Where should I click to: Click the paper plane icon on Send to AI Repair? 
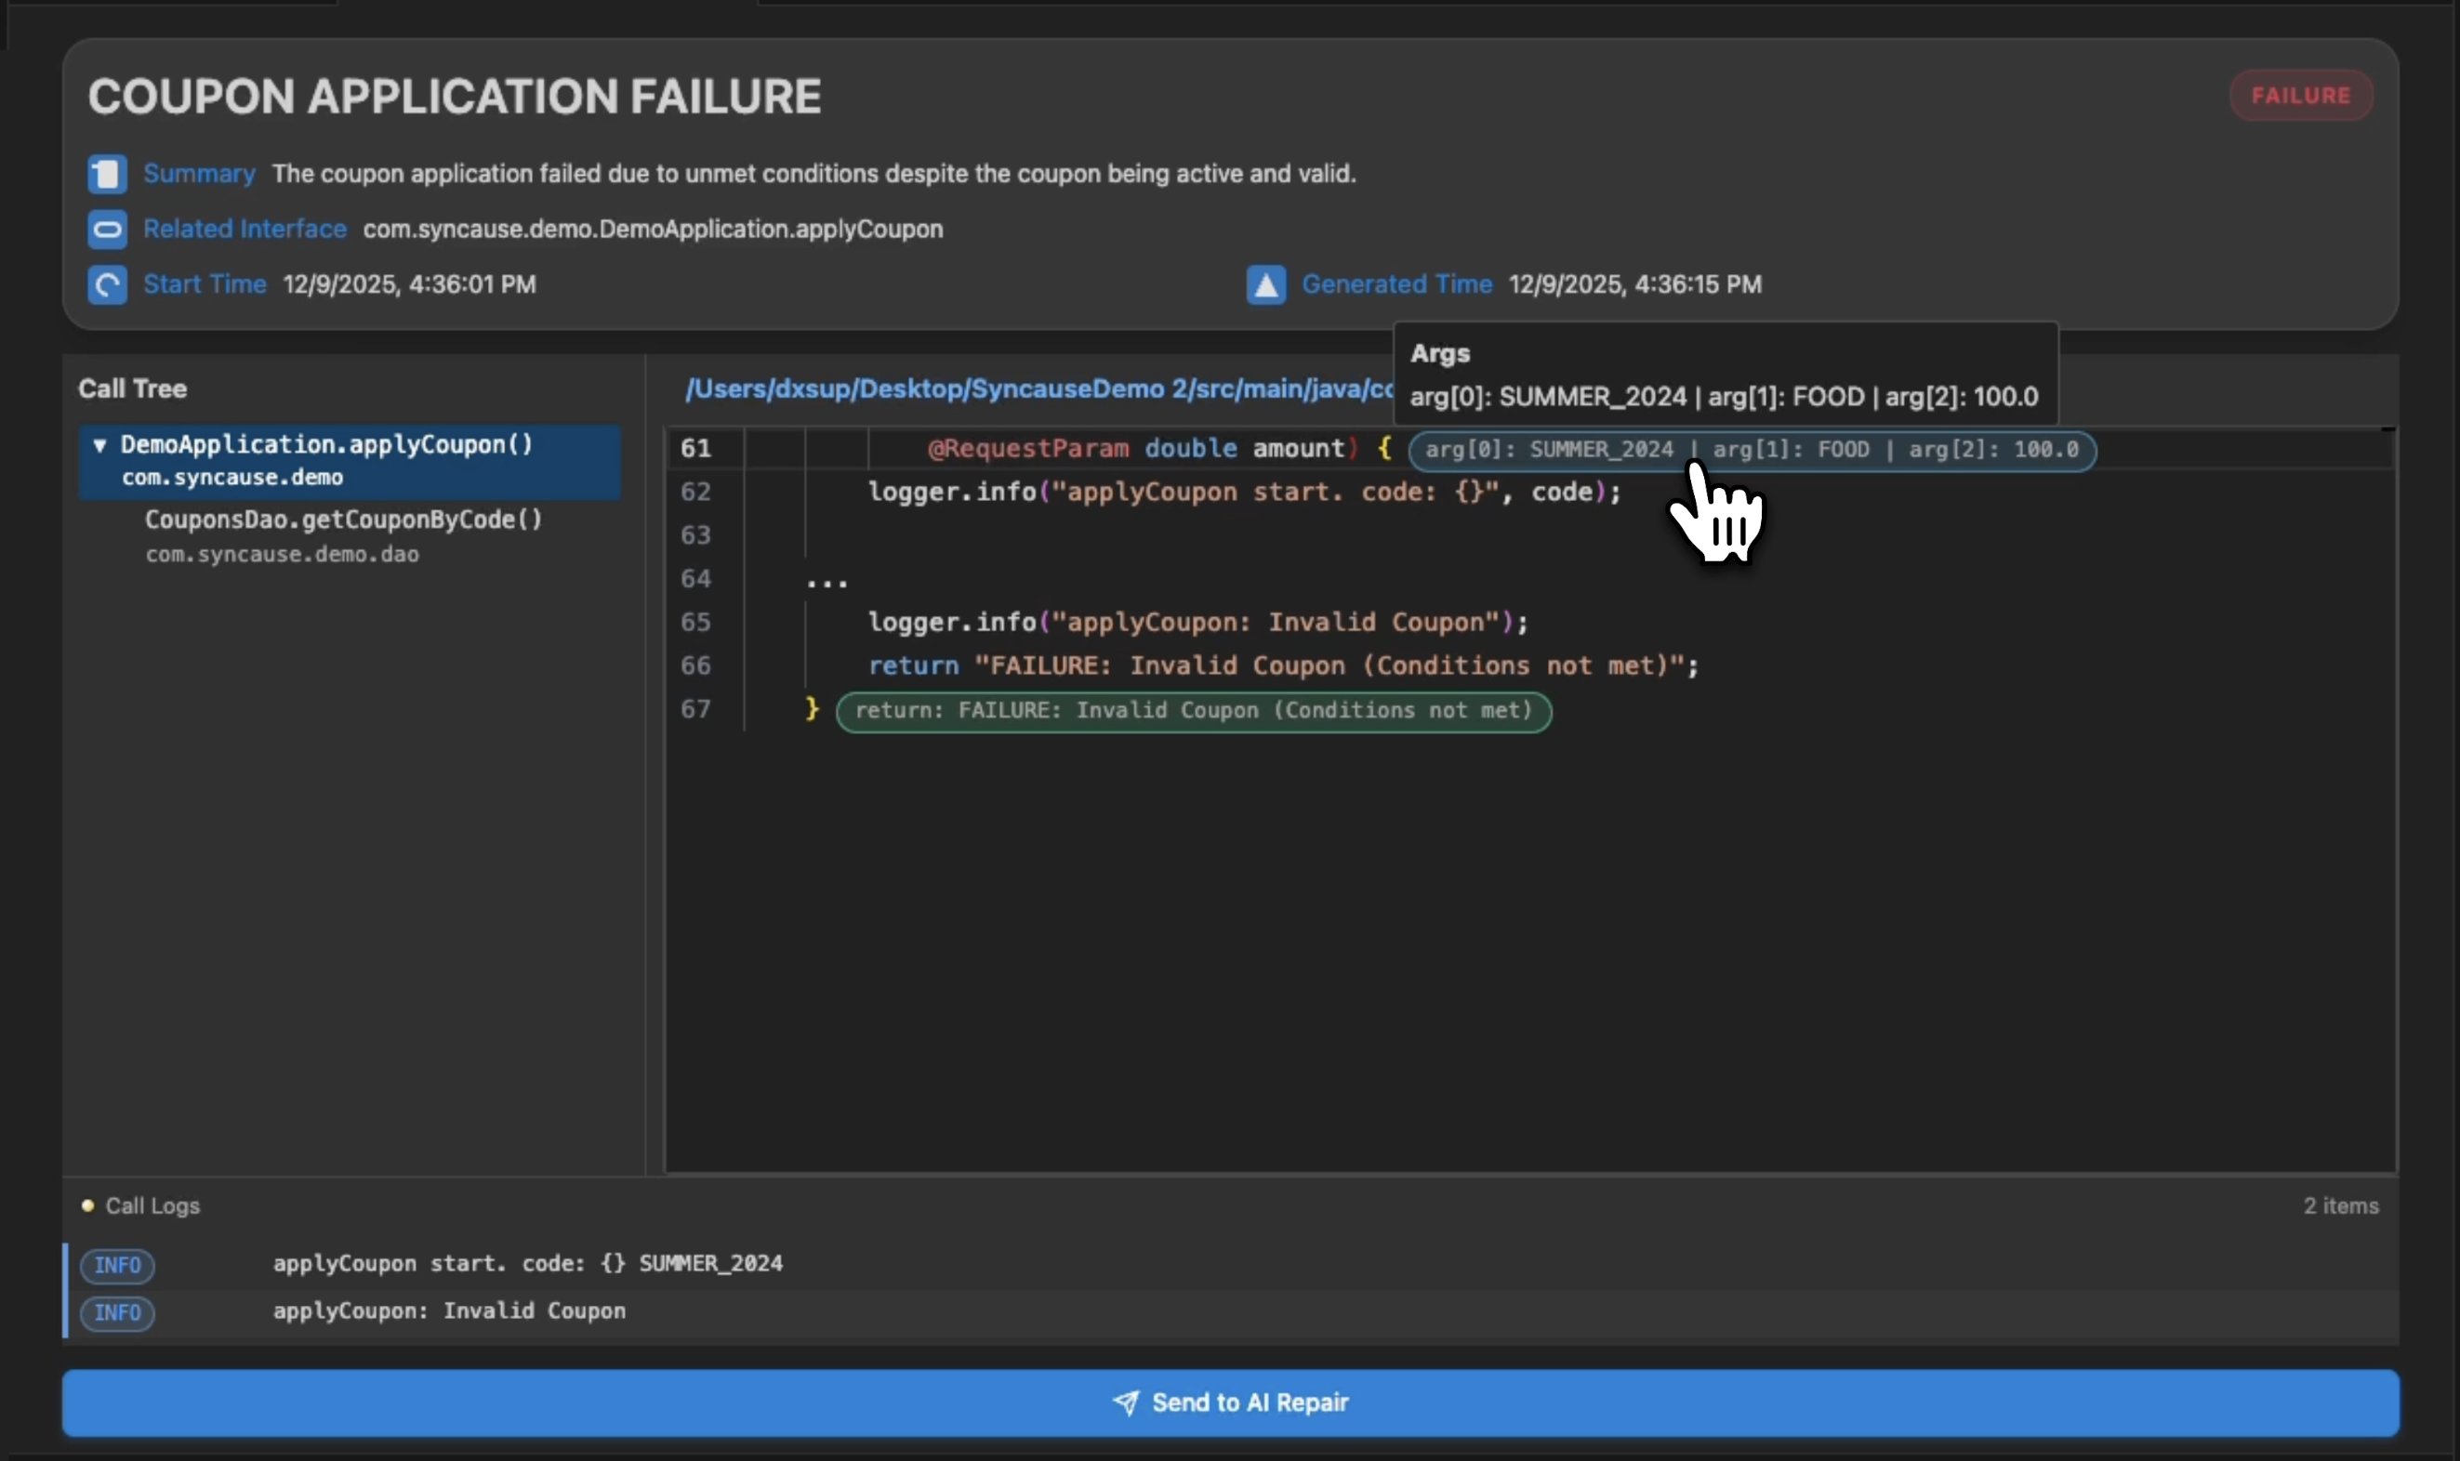click(1128, 1401)
